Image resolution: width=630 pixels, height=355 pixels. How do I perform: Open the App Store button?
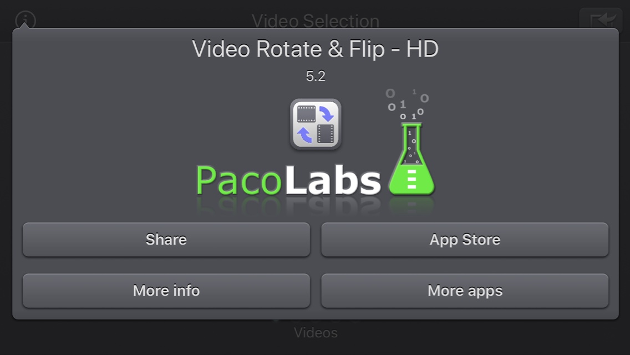465,240
